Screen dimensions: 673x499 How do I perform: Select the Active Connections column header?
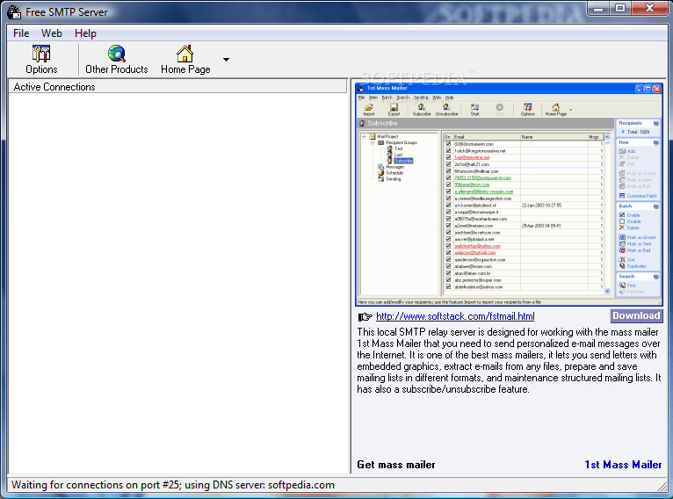tap(177, 87)
